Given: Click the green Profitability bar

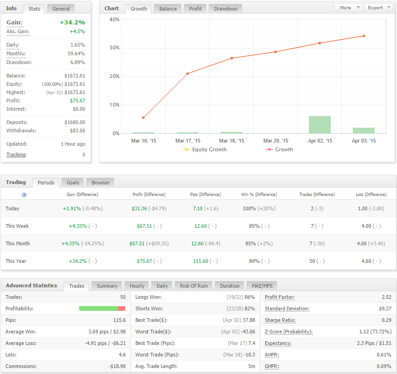Looking at the screenshot, I should click(x=99, y=309).
